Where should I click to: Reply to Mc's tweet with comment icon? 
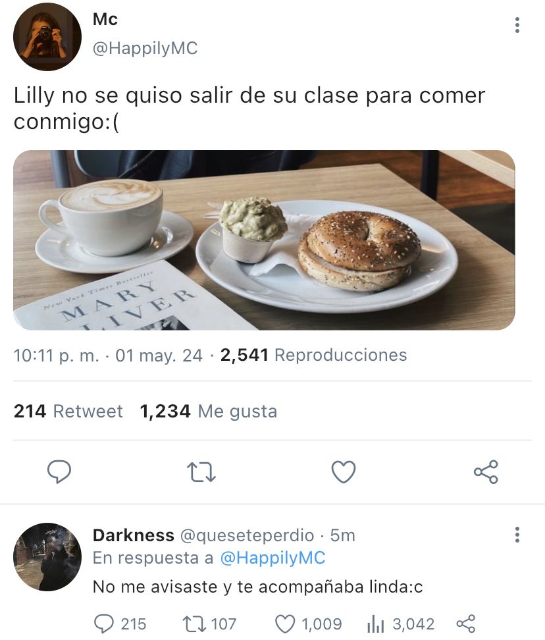point(59,472)
